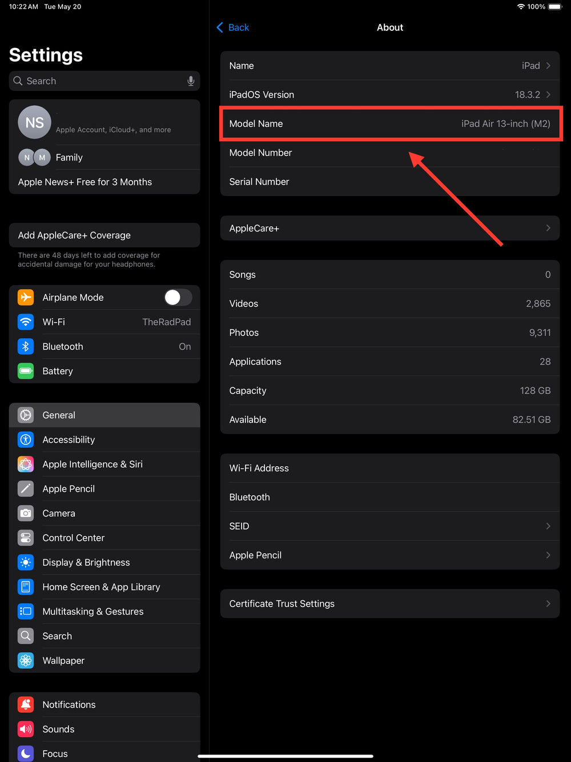571x762 pixels.
Task: Tap the green Battery icon
Action: [x=26, y=371]
